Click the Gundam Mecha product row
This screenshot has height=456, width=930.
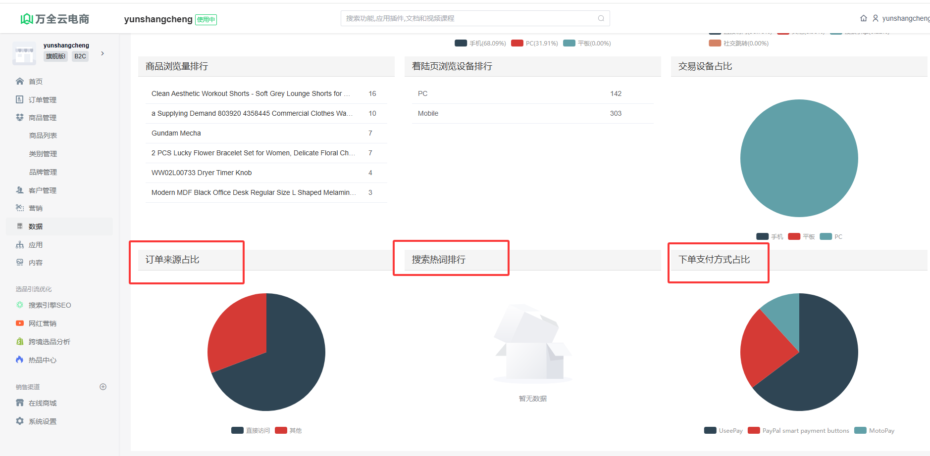[x=176, y=133]
